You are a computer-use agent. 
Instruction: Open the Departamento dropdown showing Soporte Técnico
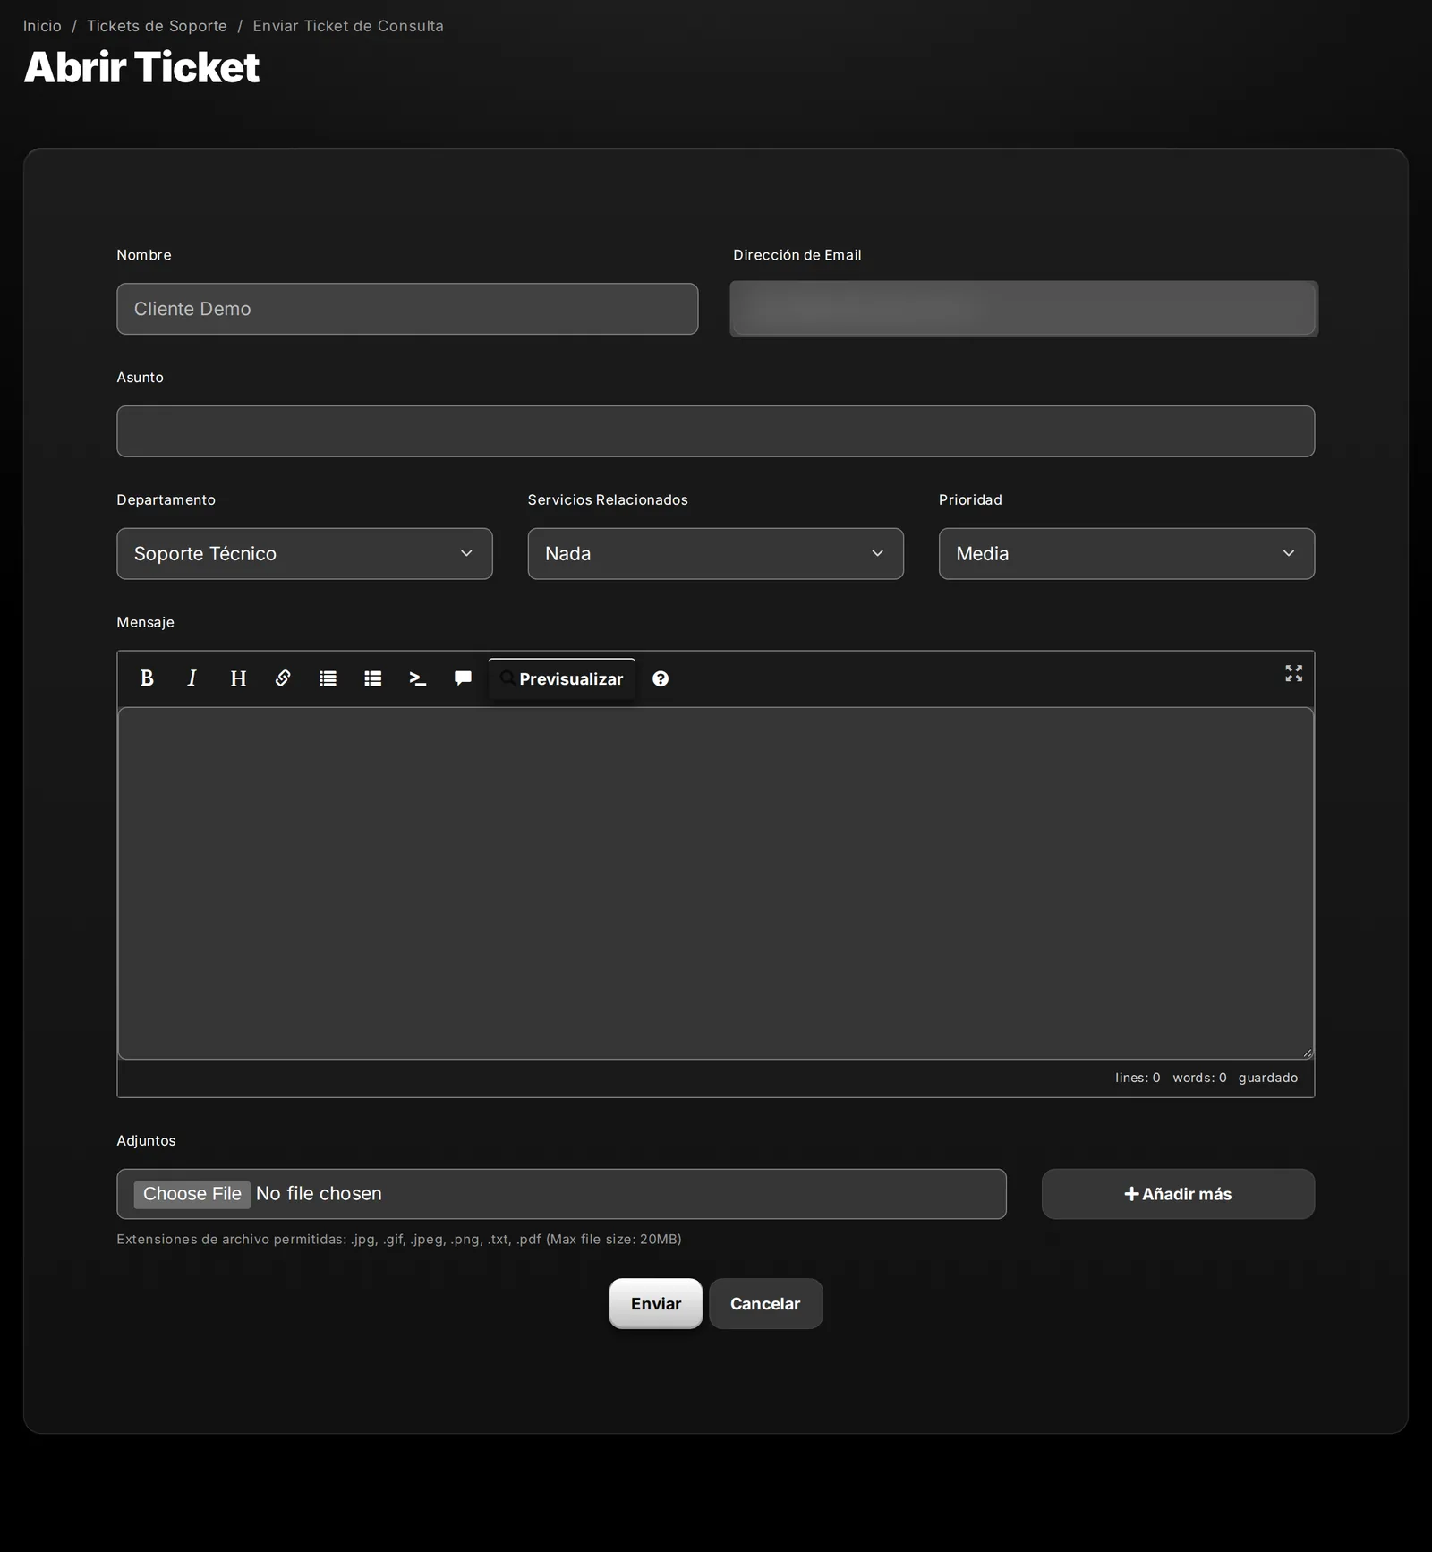pos(304,553)
